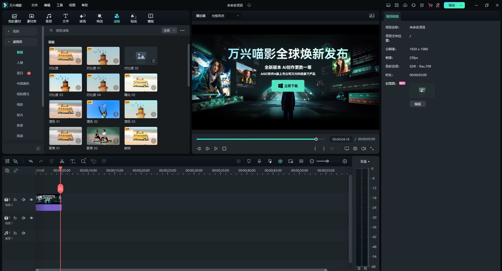Open the export button dropdown arrow
Screen dimensions: 502x271
point(461,5)
